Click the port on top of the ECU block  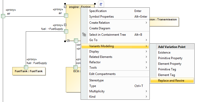click(76, 67)
